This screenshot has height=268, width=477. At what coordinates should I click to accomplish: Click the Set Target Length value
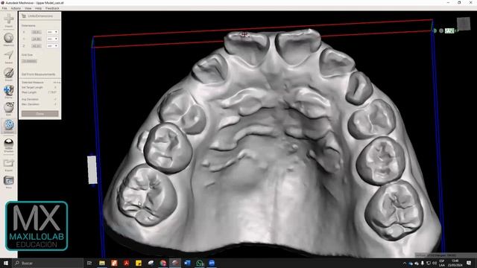[55, 87]
